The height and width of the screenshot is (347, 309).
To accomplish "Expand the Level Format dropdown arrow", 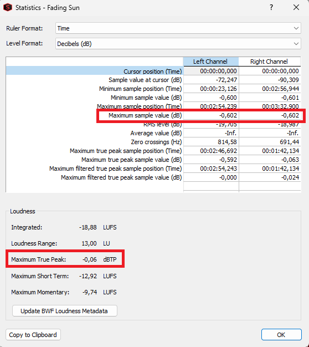I will pyautogui.click(x=296, y=44).
